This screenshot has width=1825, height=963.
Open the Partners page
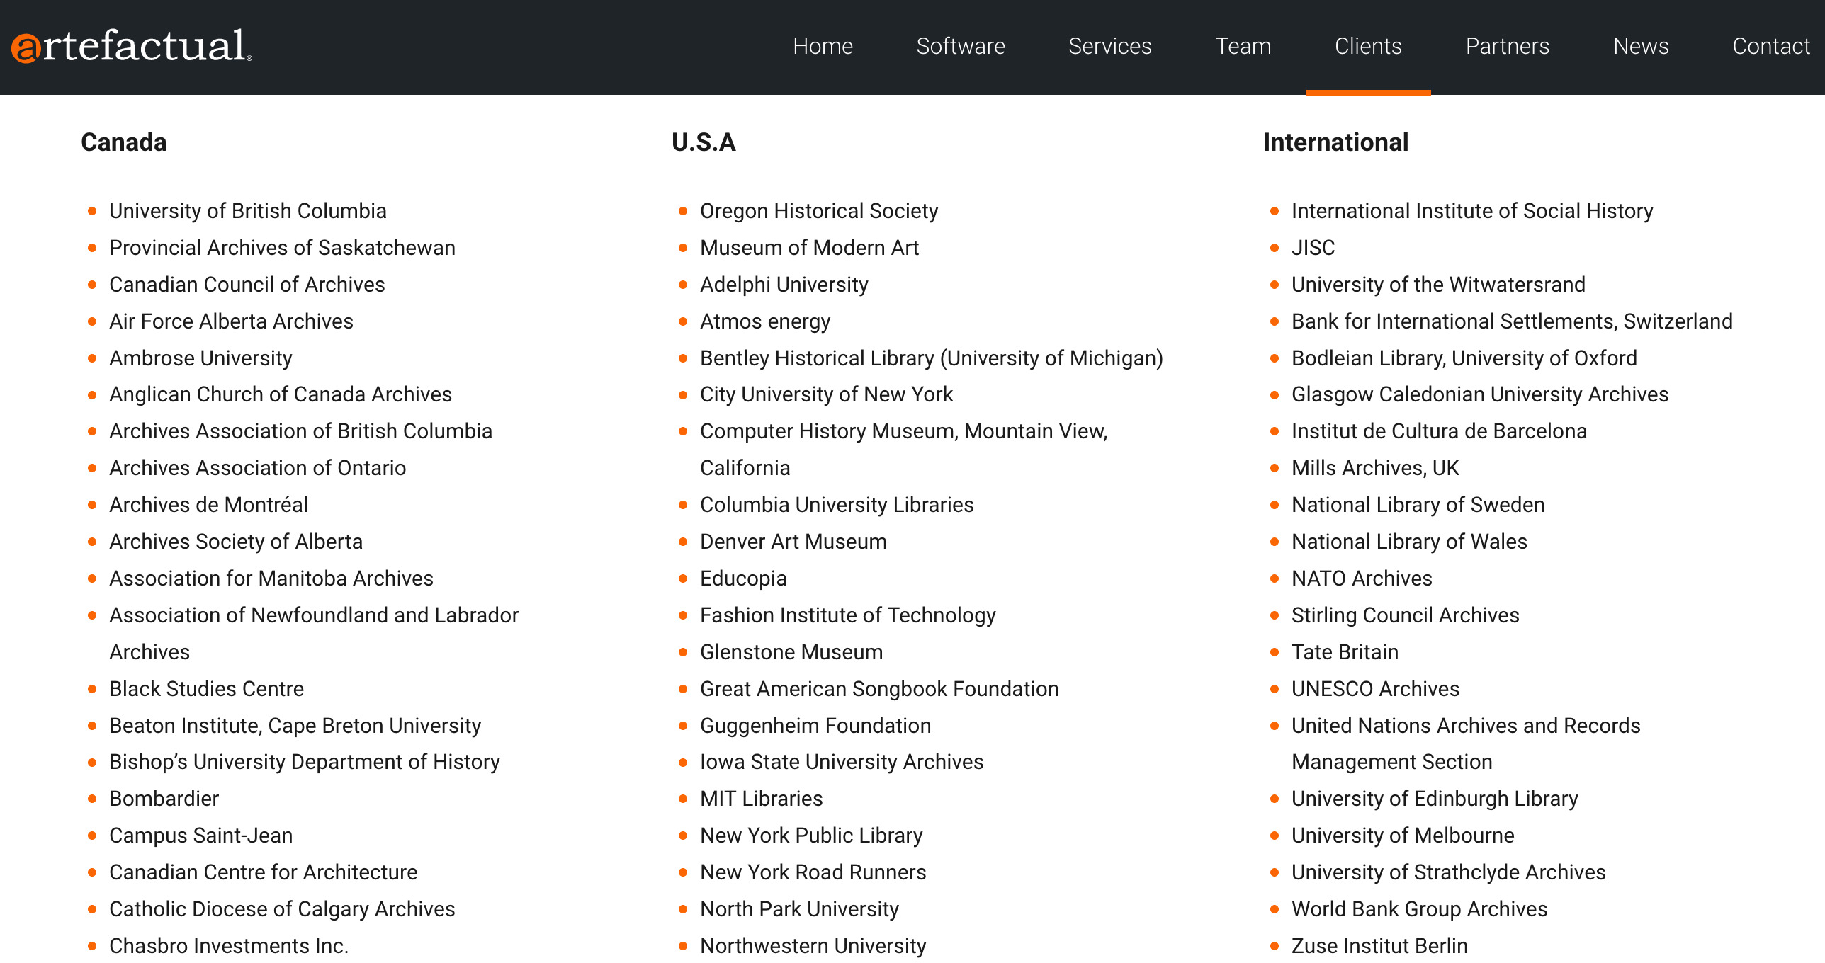tap(1508, 46)
